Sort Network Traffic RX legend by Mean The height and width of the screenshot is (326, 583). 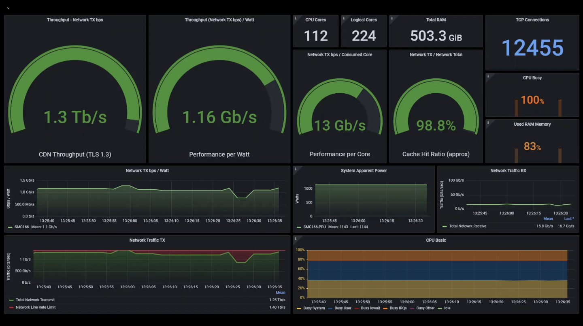548,219
